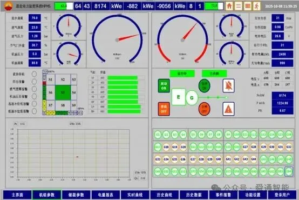Click the warning triangle alarm icon

(228, 109)
